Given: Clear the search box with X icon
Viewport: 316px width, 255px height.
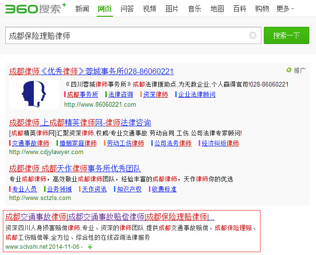Looking at the screenshot, I should click(x=253, y=35).
